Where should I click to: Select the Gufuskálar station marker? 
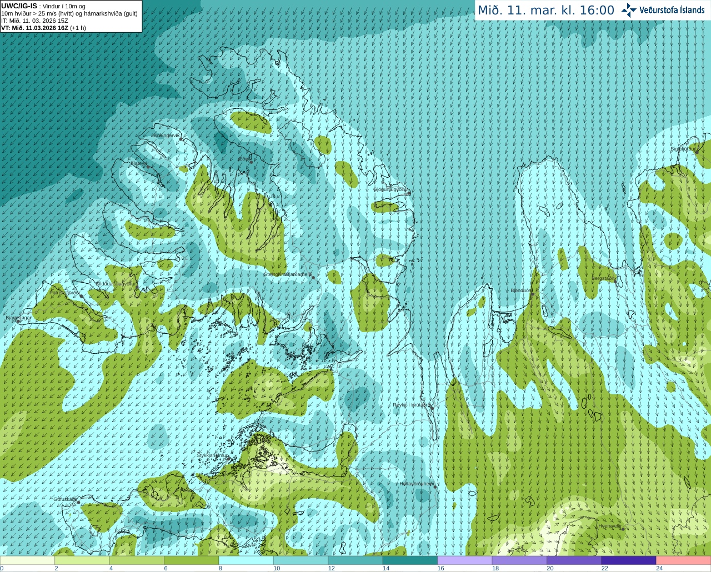(78, 503)
